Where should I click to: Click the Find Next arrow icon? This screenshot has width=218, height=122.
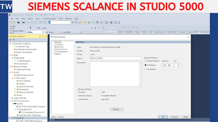click(76, 22)
